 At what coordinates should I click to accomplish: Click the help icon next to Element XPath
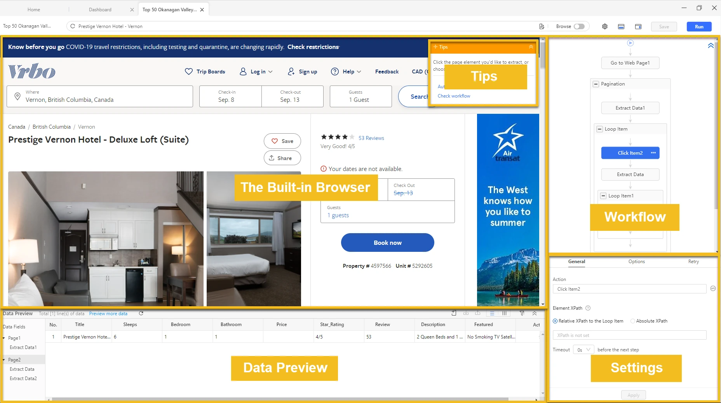[588, 308]
